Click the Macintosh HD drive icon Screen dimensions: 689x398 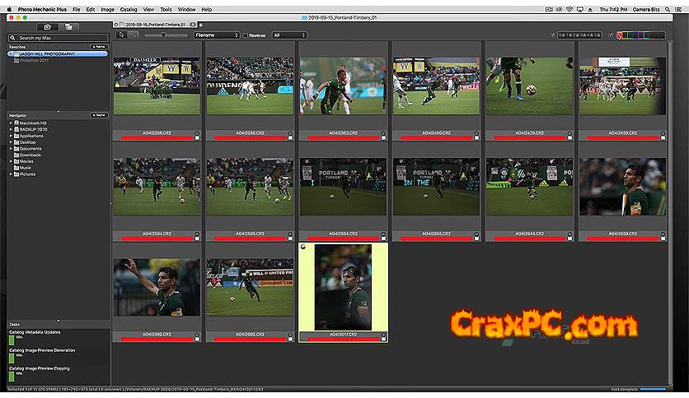[16, 123]
